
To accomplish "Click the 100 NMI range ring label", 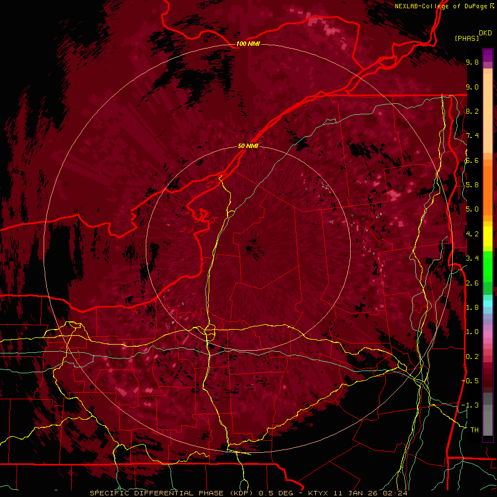I will [248, 44].
